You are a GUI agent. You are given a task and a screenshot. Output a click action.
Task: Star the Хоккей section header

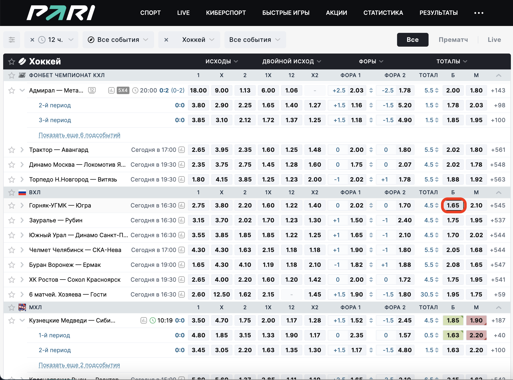[x=12, y=61]
